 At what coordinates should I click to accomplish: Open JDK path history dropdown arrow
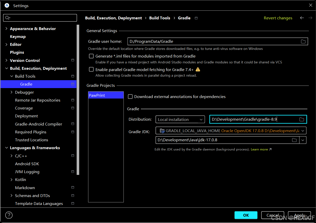pos(303,140)
